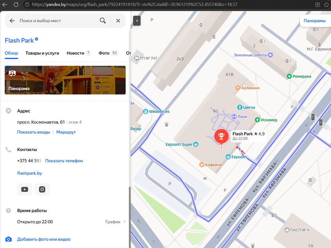
Task: Click the camera icon for adding photos
Action: (x=8, y=239)
